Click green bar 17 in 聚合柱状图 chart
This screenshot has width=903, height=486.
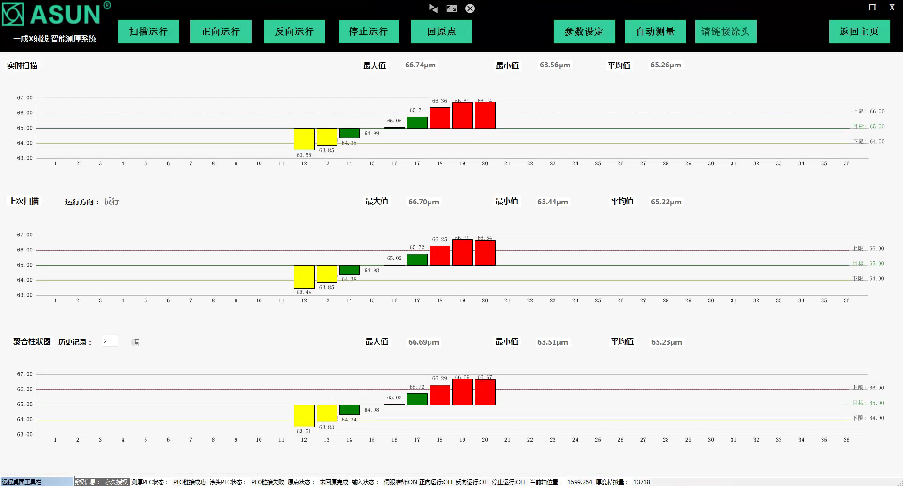[x=417, y=399]
